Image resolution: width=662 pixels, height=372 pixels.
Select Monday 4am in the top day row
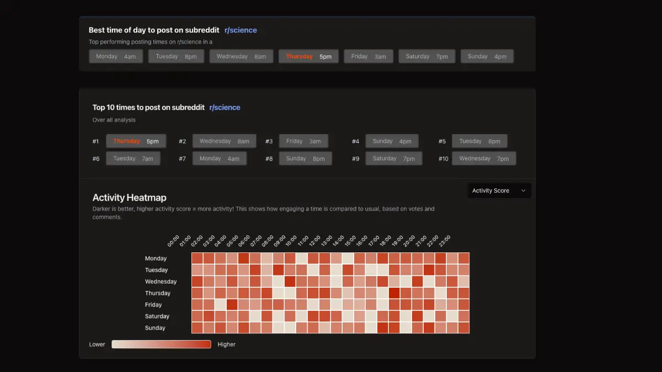click(x=116, y=56)
